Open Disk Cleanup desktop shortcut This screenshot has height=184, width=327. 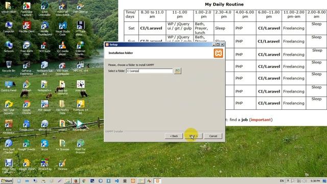click(x=80, y=8)
